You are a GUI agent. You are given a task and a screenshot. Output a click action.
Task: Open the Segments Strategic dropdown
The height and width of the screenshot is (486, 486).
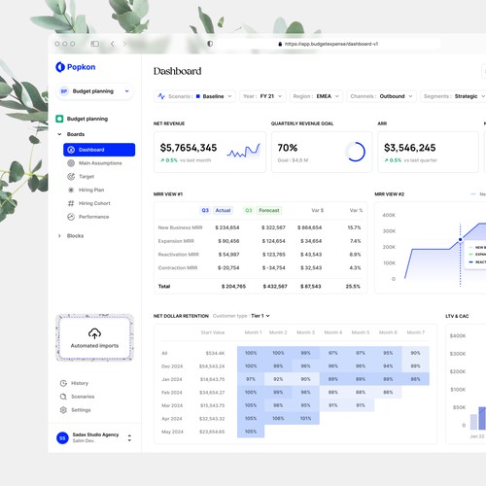pyautogui.click(x=454, y=96)
